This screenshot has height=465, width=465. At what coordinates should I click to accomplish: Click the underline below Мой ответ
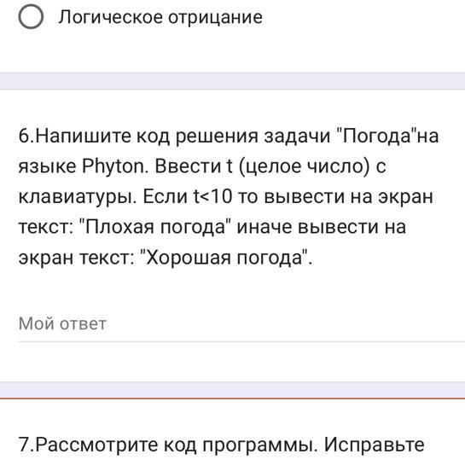point(241,341)
